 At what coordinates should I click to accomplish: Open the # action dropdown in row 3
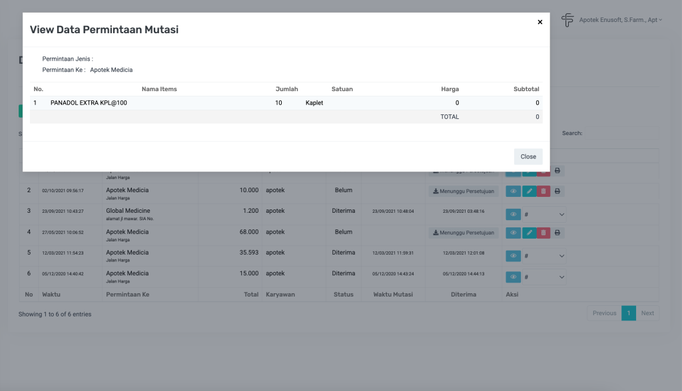pyautogui.click(x=545, y=214)
